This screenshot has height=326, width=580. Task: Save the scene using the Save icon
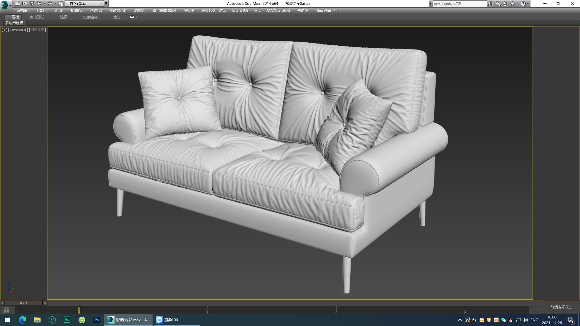click(x=32, y=3)
